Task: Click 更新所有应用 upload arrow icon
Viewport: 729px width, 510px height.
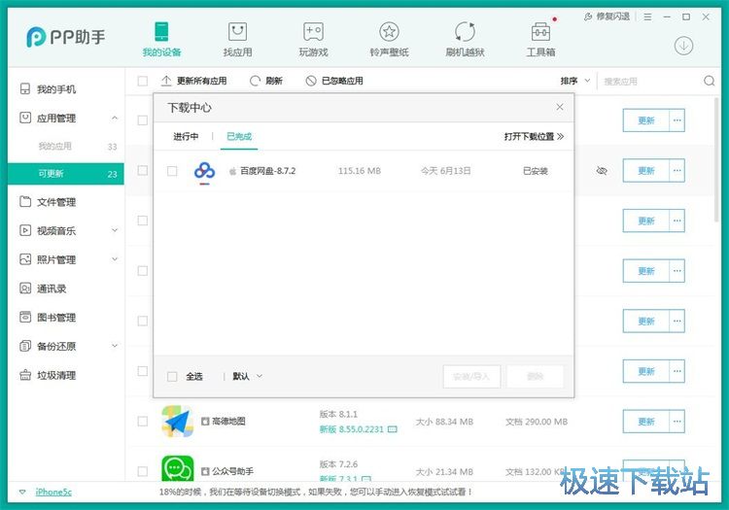Action: (166, 81)
